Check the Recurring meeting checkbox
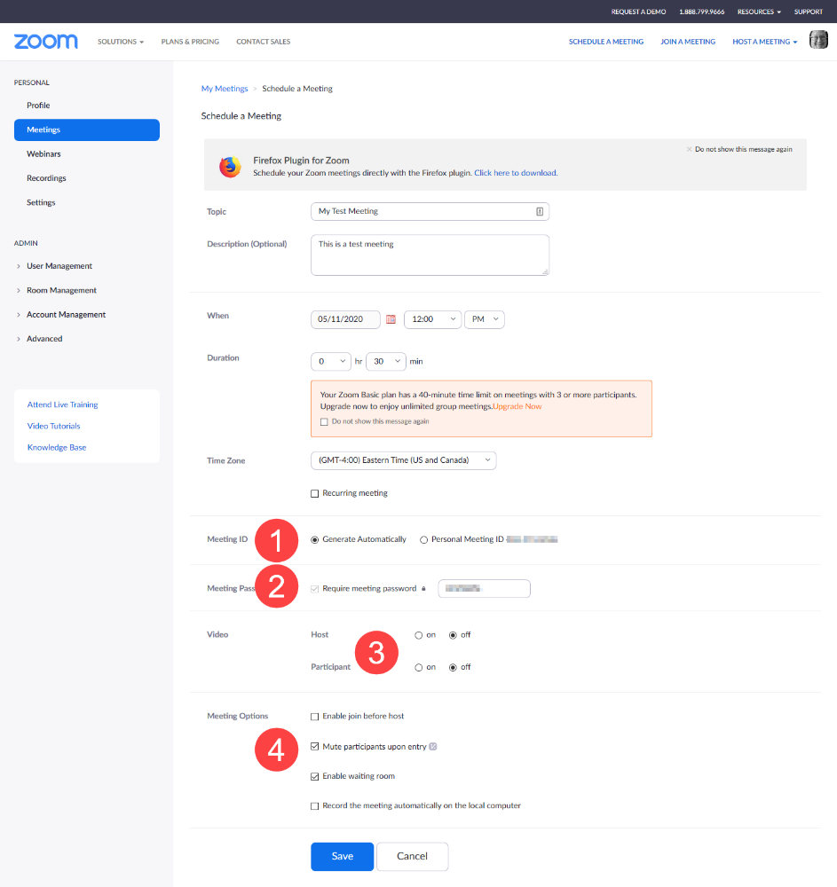Screen dimensions: 837x887 [315, 493]
